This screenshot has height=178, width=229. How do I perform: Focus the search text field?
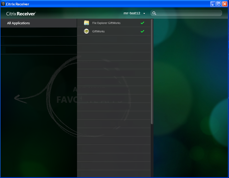click(189, 13)
